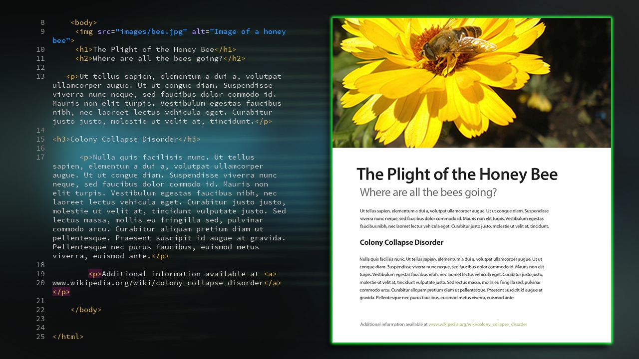Click the rendered heading "The Plight of the Honey Bee"
The width and height of the screenshot is (639, 359).
457,175
